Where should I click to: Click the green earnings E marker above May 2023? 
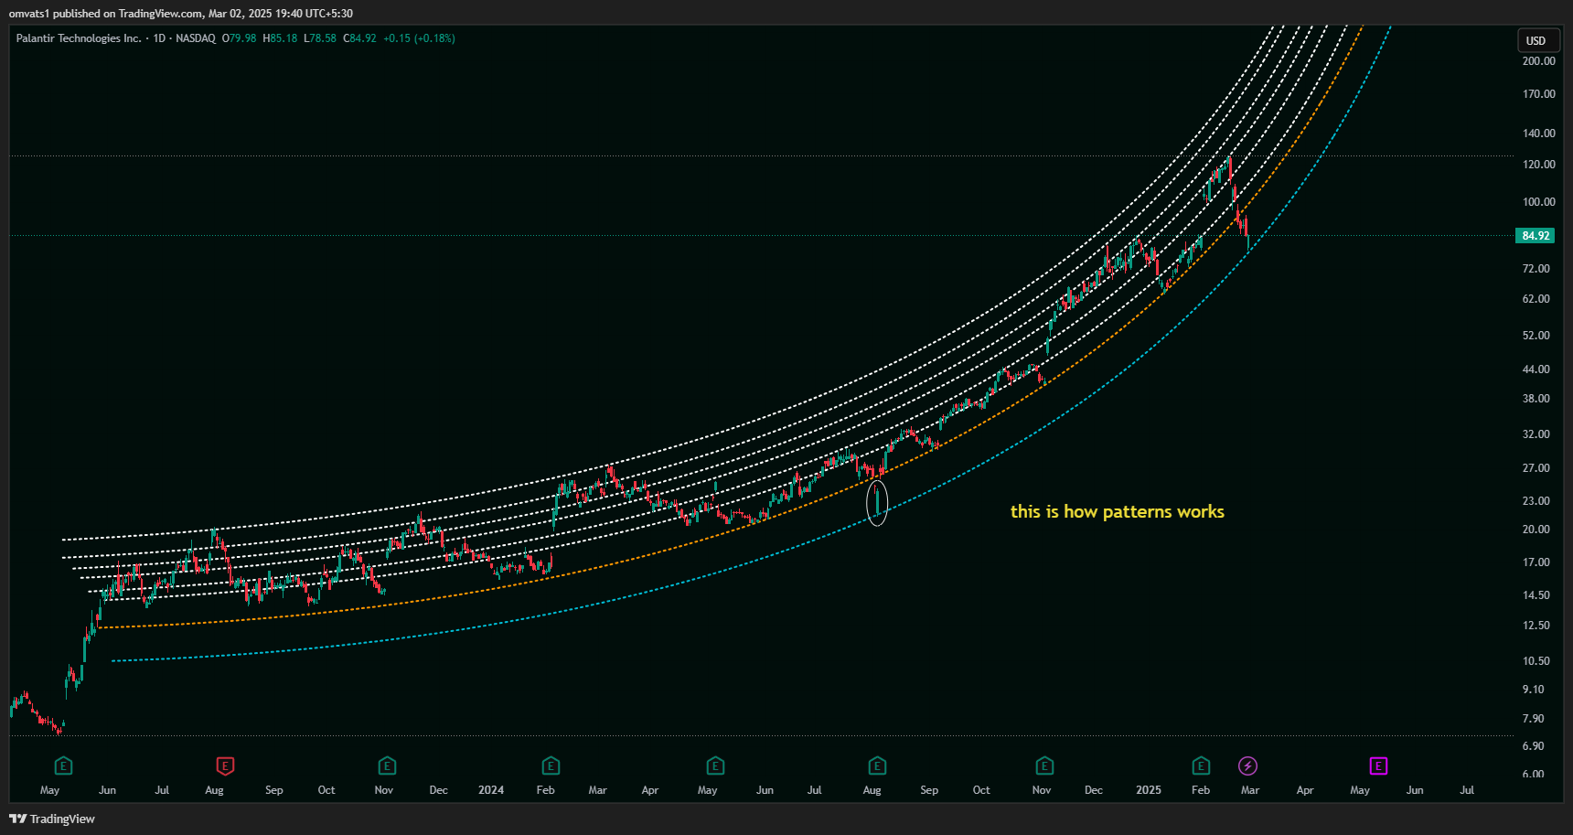[x=63, y=765]
